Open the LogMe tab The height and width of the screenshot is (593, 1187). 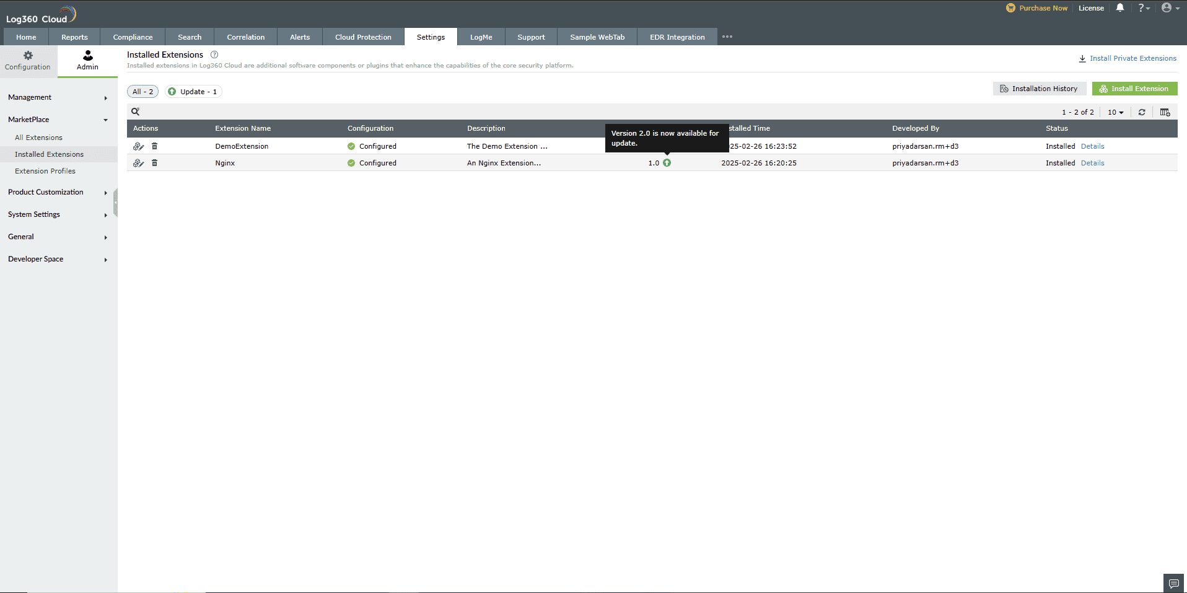pyautogui.click(x=481, y=37)
